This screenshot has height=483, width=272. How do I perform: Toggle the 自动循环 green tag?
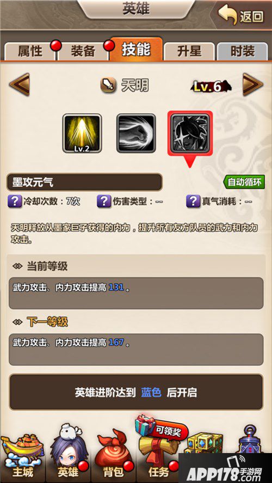pyautogui.click(x=244, y=182)
